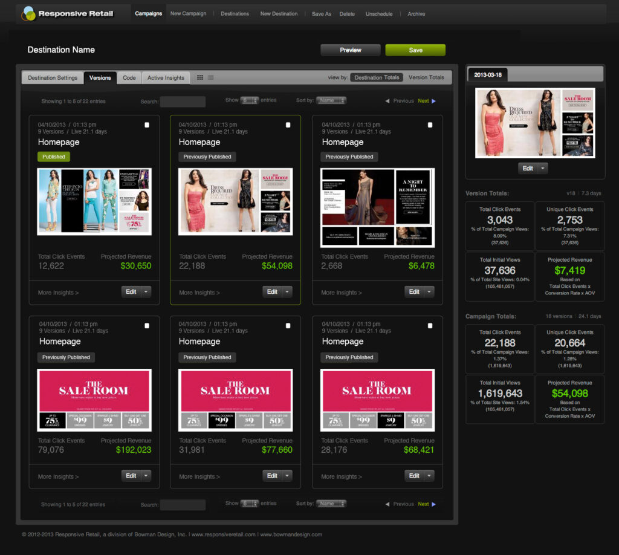The width and height of the screenshot is (619, 555).
Task: Switch to Versions tab
Action: (100, 78)
